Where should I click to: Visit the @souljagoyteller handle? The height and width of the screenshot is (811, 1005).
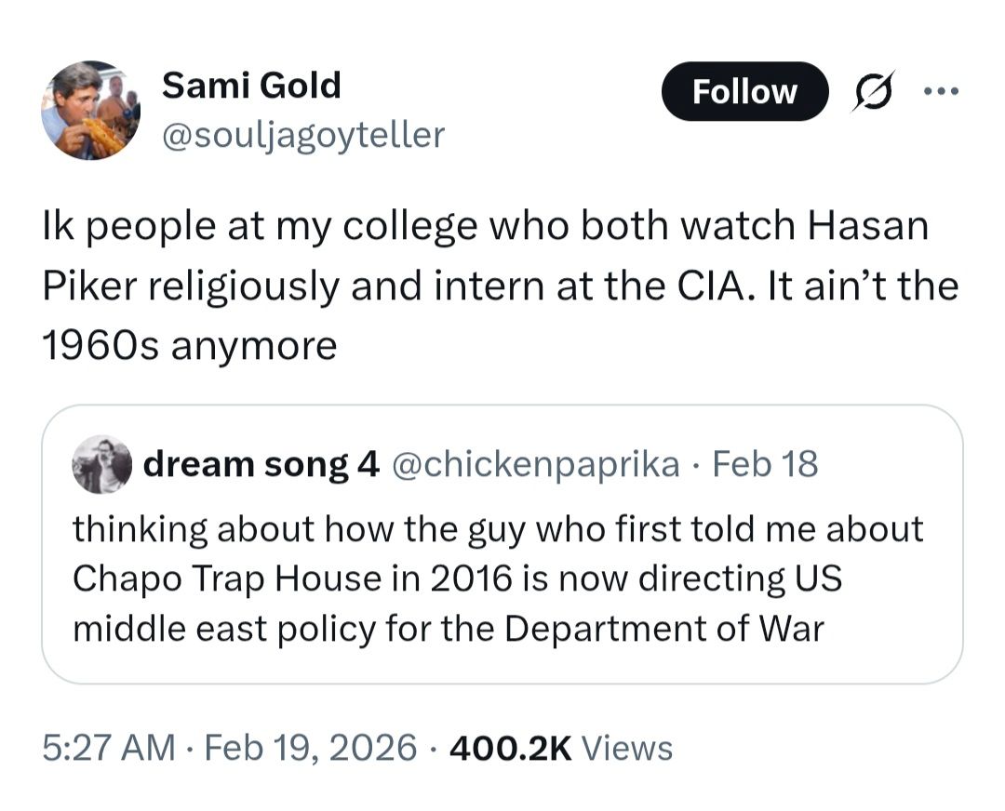click(303, 136)
